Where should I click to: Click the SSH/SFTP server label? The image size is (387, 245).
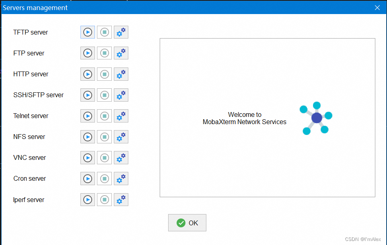[39, 95]
